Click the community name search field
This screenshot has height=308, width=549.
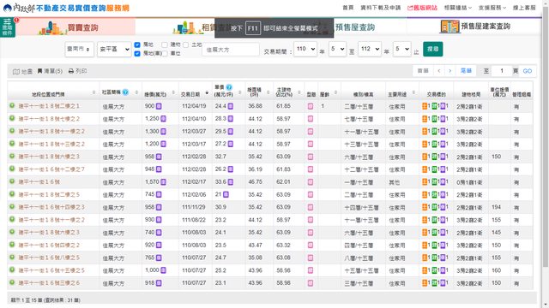pyautogui.click(x=231, y=50)
